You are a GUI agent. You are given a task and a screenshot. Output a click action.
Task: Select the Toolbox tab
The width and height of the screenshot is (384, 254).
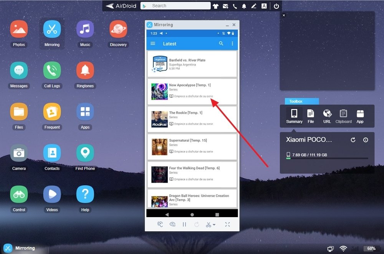click(302, 101)
